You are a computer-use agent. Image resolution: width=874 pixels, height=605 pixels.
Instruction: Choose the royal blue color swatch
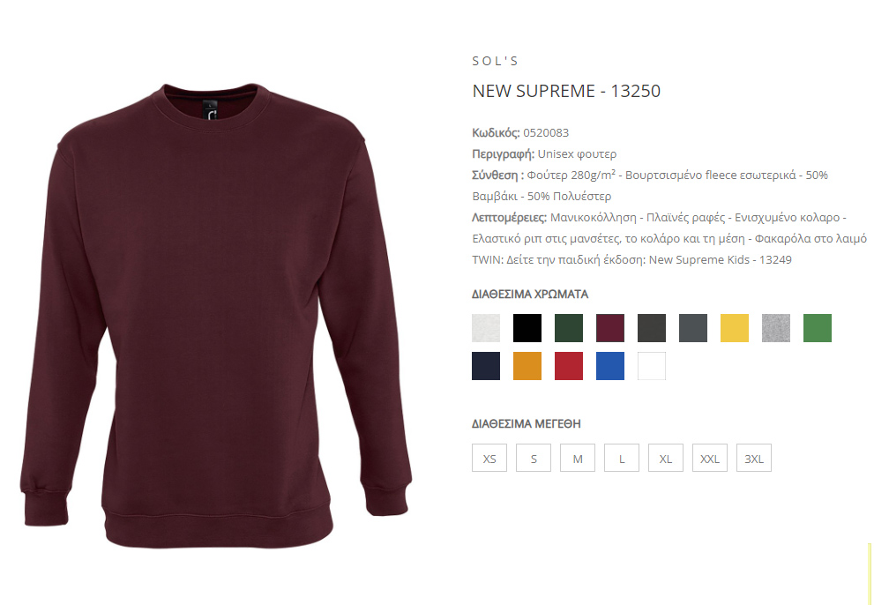point(609,366)
